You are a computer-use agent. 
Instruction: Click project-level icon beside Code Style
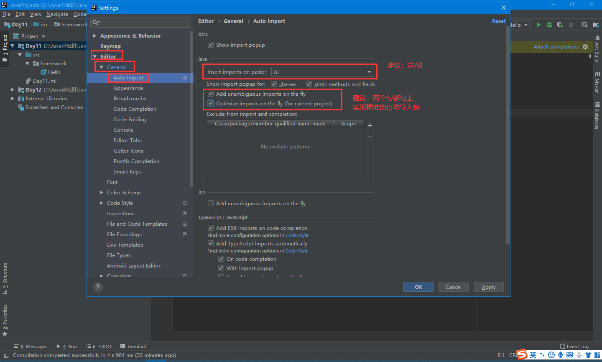coord(184,203)
